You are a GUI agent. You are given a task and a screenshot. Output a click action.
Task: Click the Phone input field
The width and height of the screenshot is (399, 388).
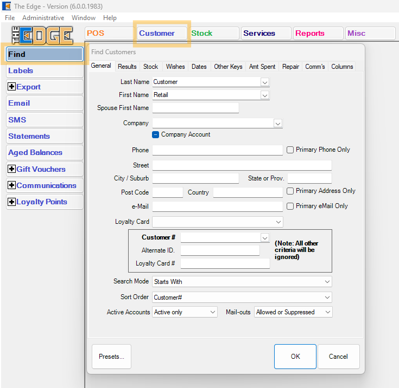pyautogui.click(x=218, y=150)
